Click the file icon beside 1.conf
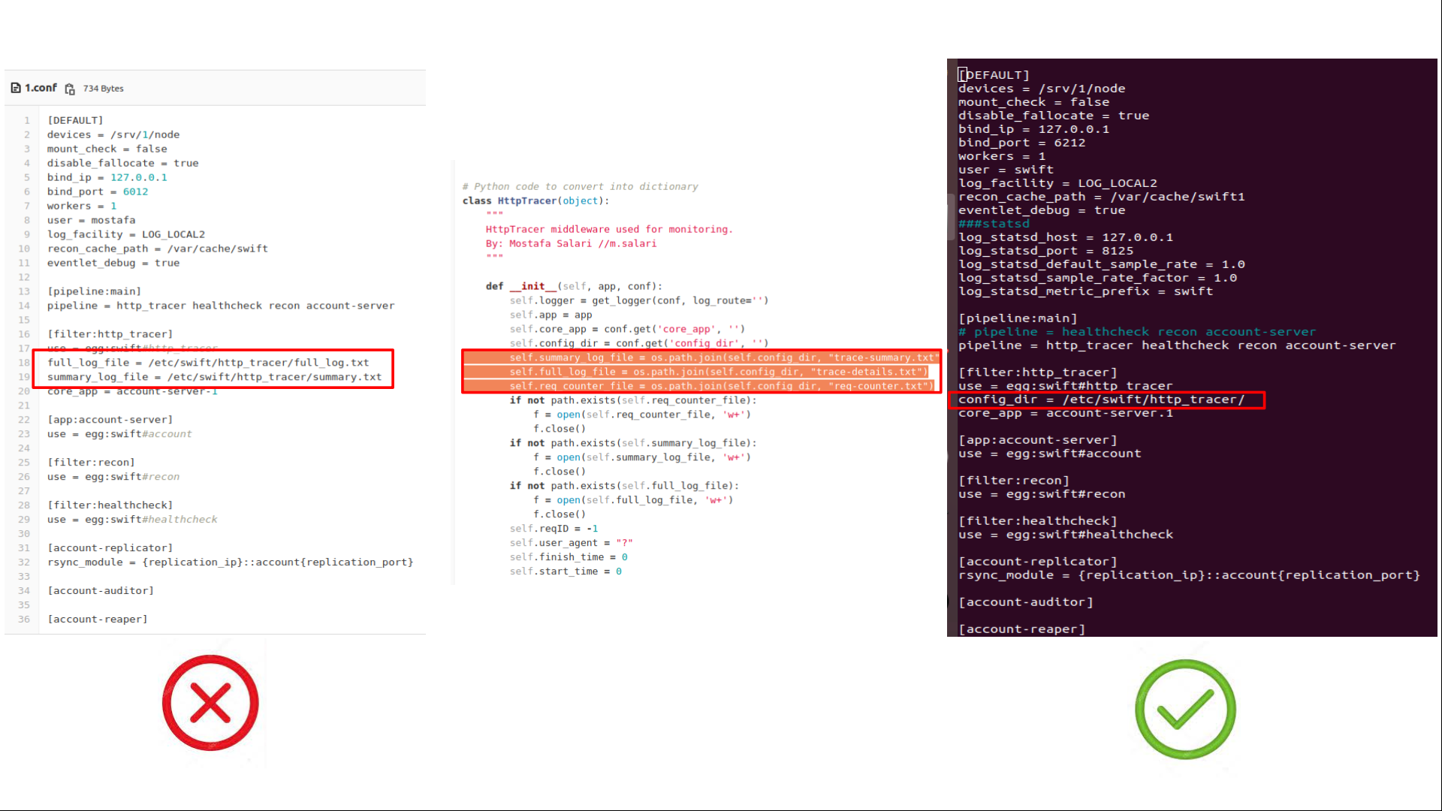This screenshot has width=1442, height=811. [x=16, y=88]
